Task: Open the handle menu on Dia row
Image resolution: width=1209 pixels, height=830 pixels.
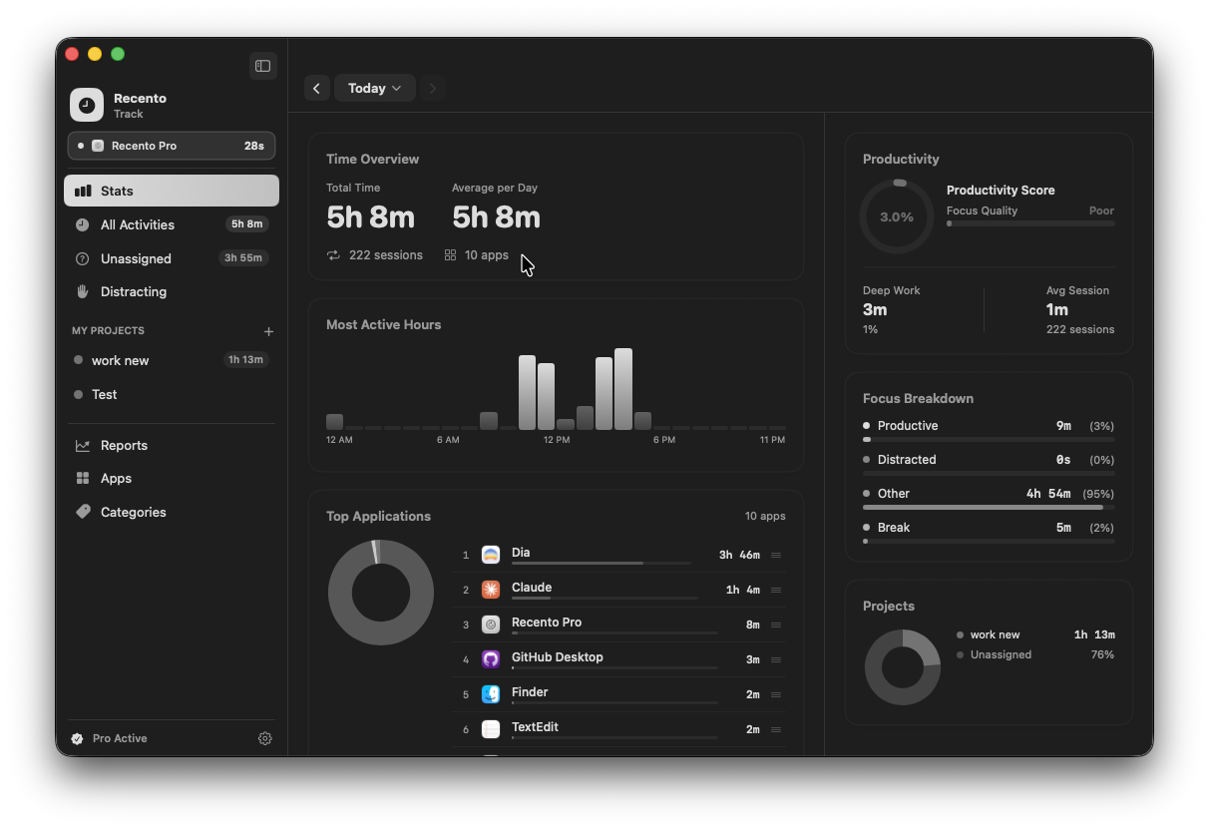Action: 776,555
